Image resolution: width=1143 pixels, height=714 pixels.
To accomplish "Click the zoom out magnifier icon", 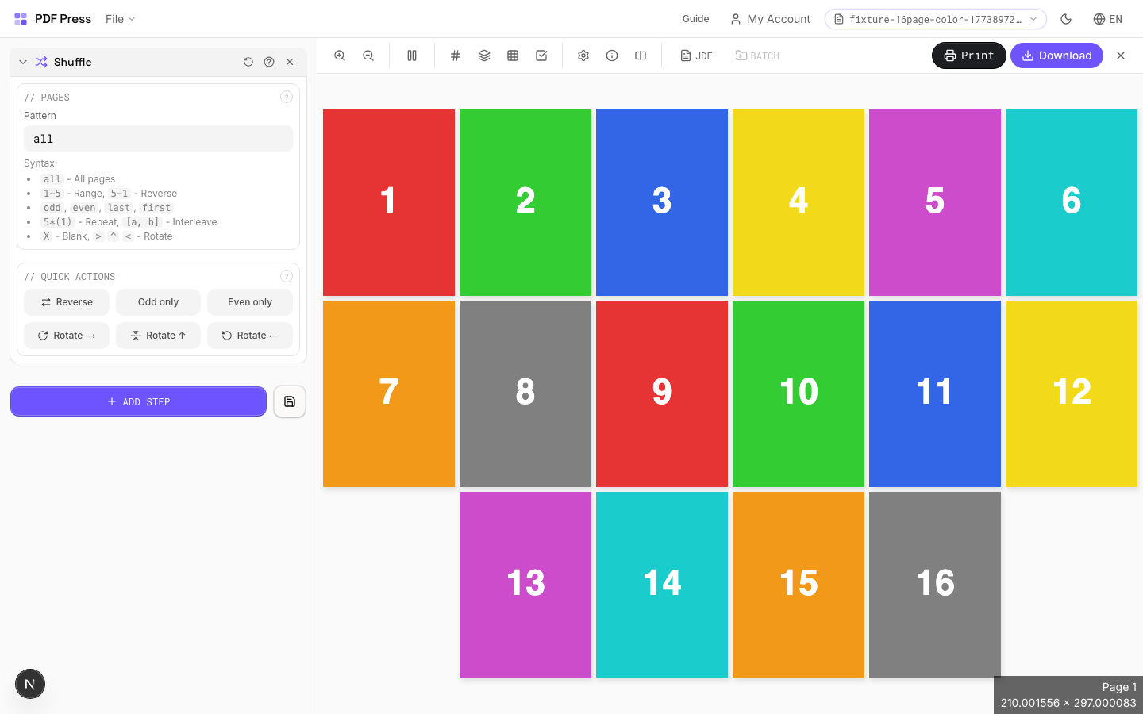I will coord(368,56).
